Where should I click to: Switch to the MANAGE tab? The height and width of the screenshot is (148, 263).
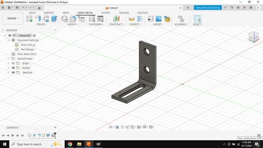[124, 13]
